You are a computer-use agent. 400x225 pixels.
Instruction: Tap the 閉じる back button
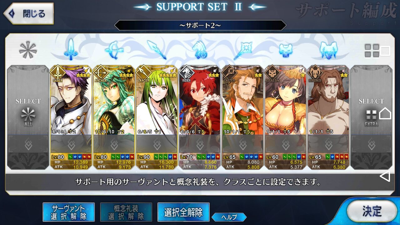point(28,13)
